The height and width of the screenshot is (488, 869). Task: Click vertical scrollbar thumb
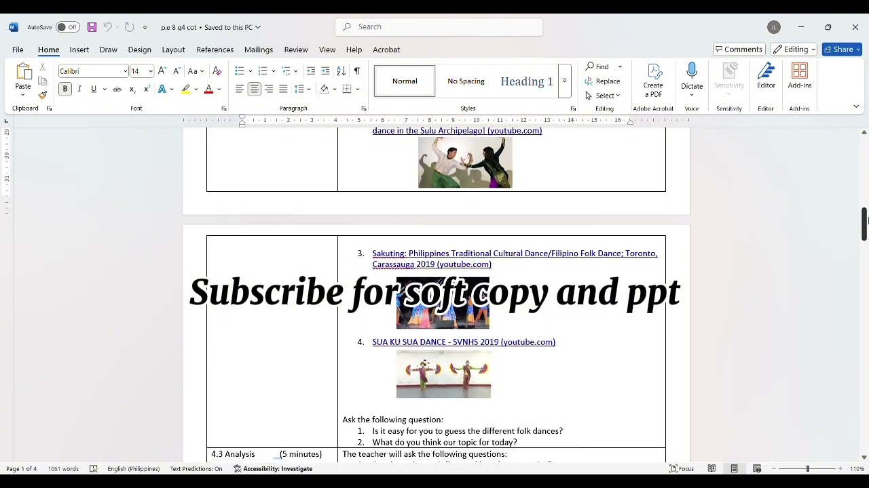click(x=864, y=224)
